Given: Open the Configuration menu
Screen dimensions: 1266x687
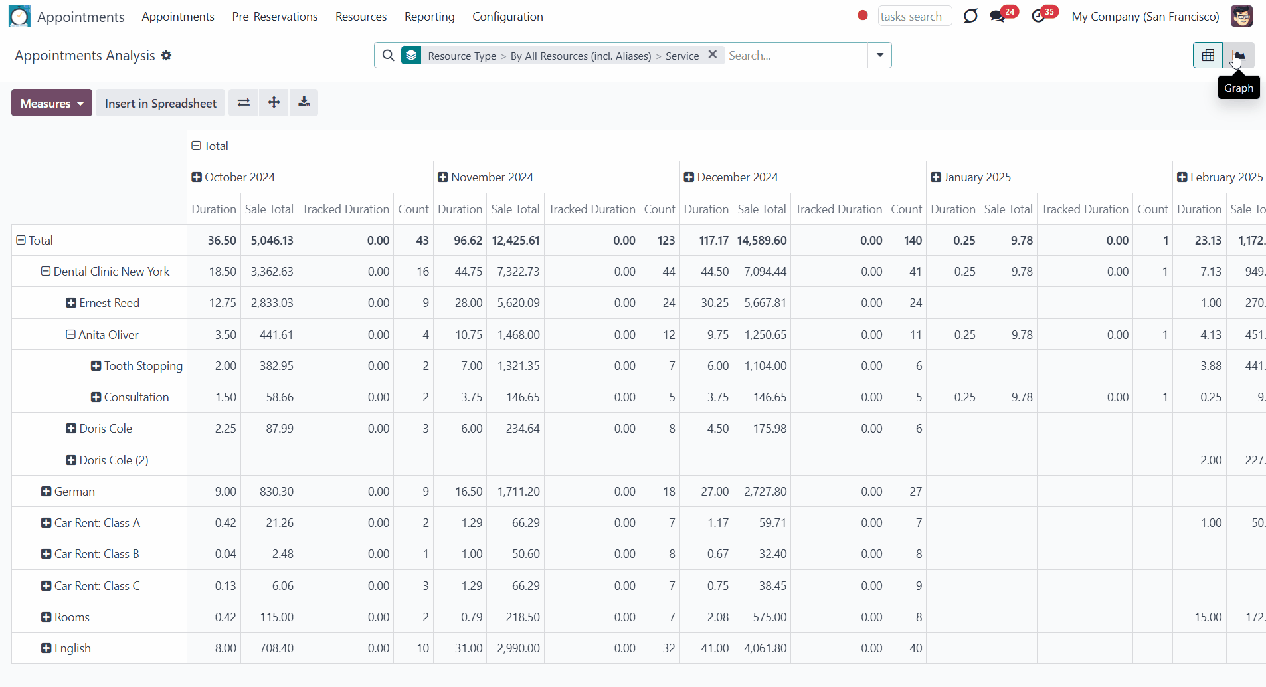Looking at the screenshot, I should (507, 17).
